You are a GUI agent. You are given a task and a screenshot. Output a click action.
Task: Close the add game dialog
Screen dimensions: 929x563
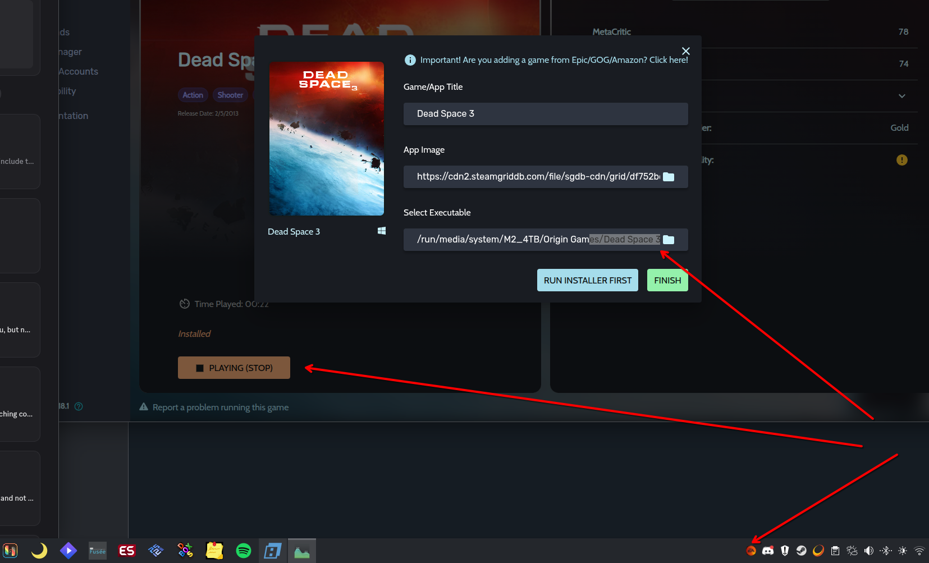tap(685, 51)
